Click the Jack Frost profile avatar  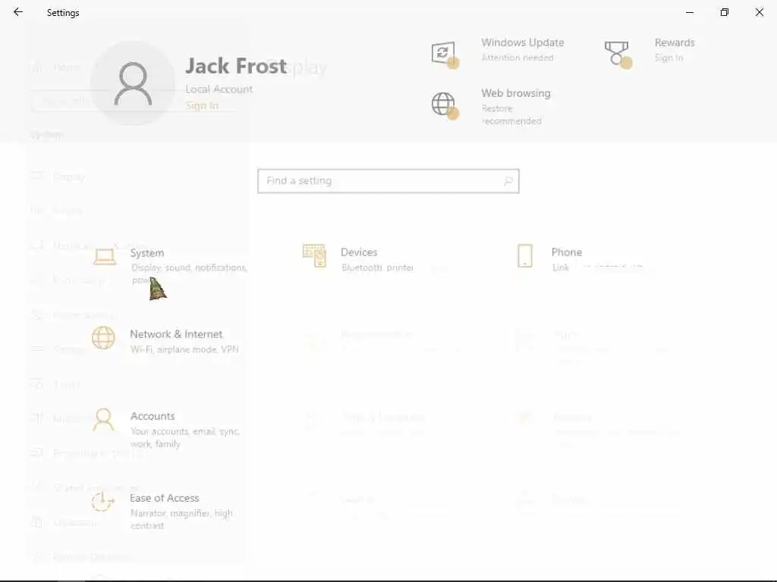(133, 83)
